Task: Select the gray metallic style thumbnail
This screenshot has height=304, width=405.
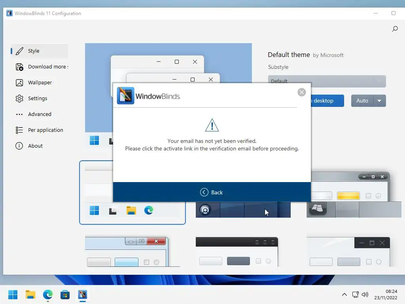Action: click(x=354, y=195)
